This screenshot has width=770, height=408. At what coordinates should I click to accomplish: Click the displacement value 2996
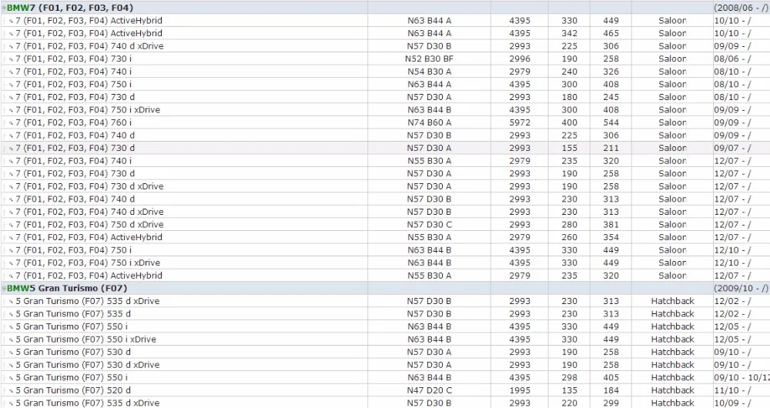click(520, 59)
